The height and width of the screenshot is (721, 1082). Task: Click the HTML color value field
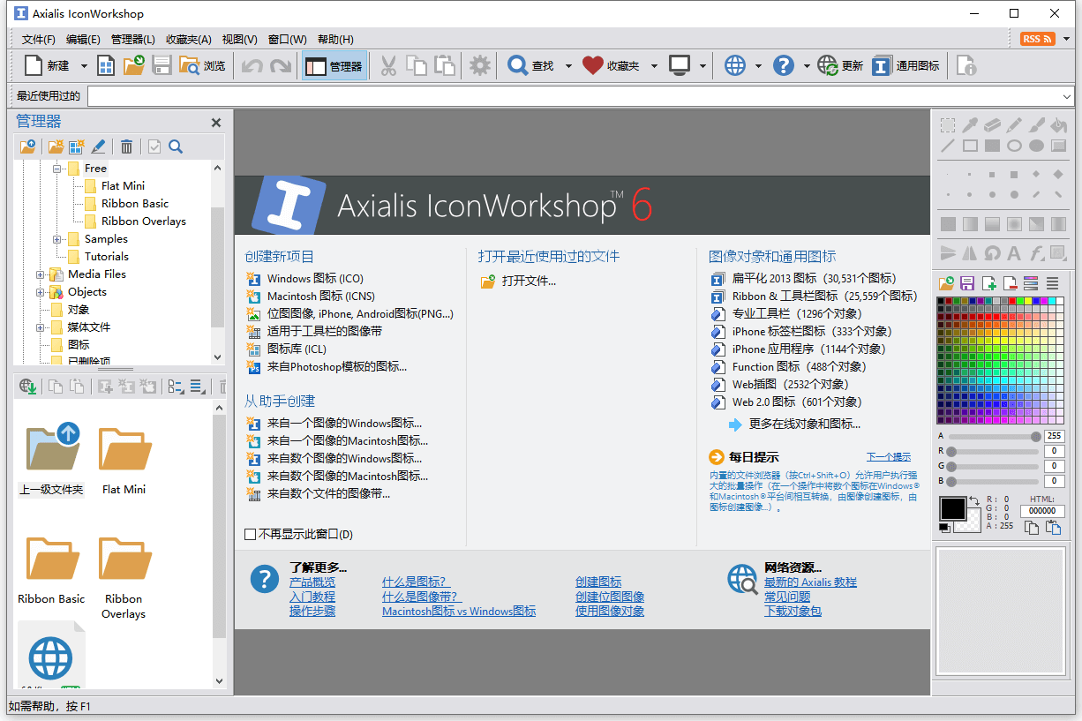pyautogui.click(x=1042, y=511)
